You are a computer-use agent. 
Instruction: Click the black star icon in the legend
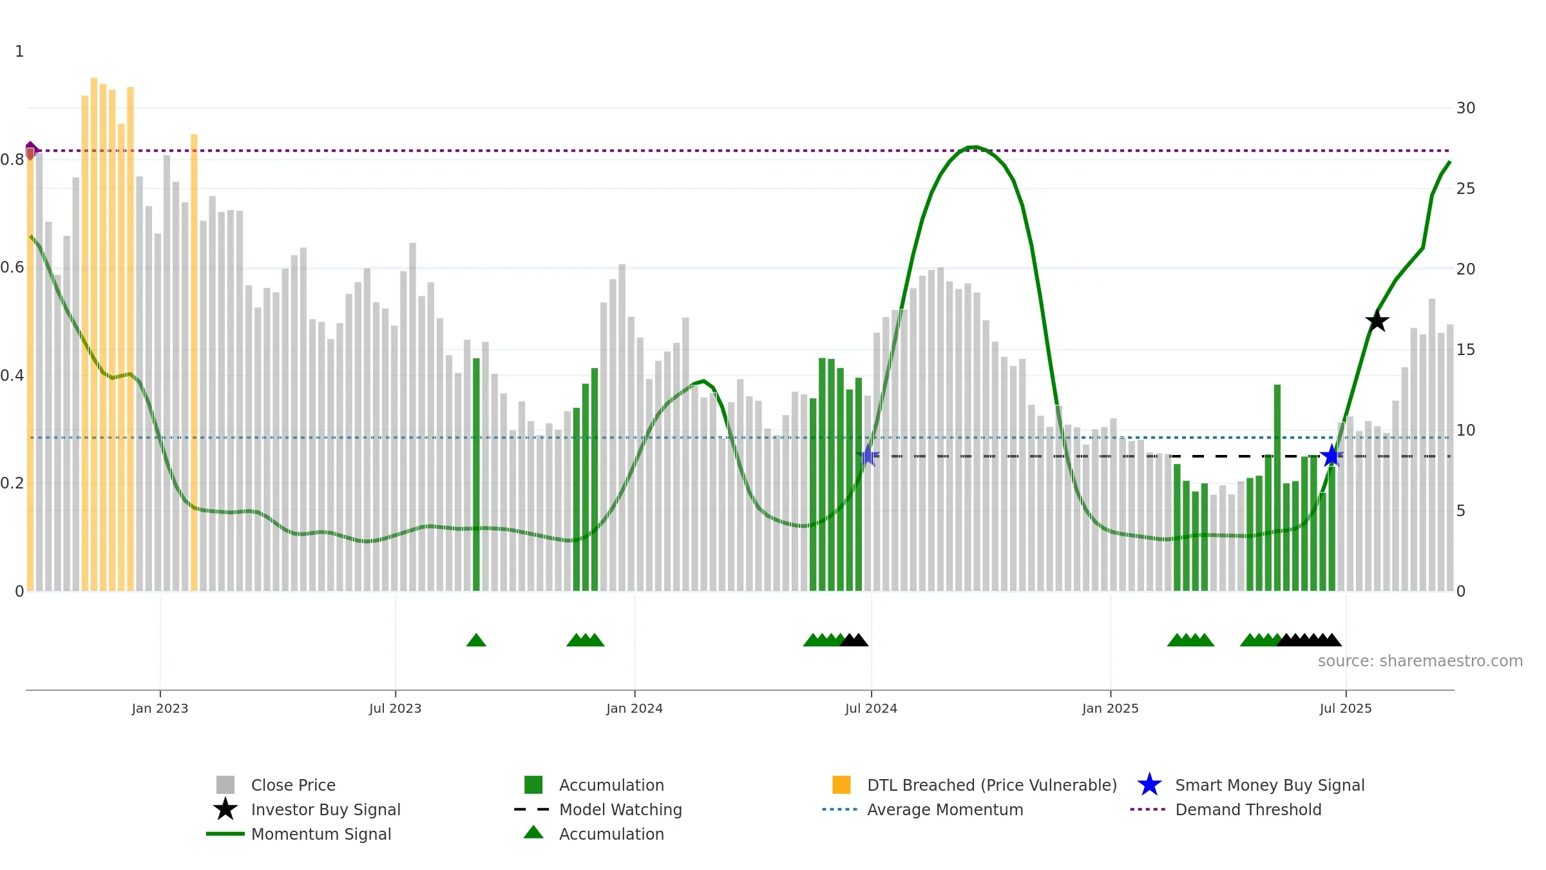(225, 809)
